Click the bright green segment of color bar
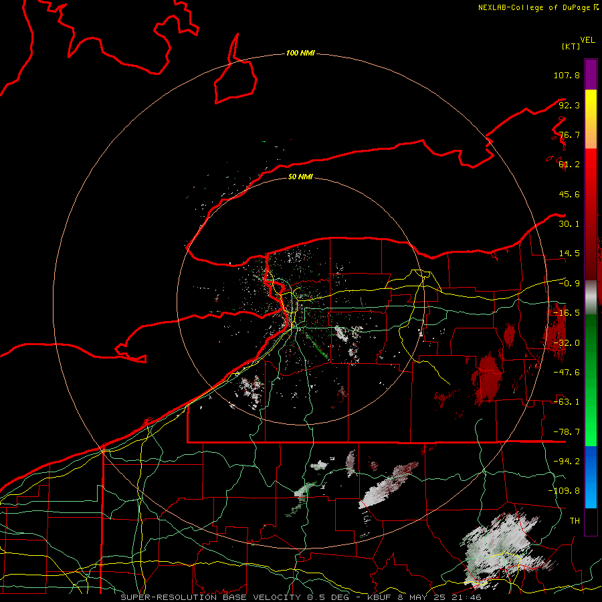Image resolution: width=602 pixels, height=602 pixels. coord(591,380)
